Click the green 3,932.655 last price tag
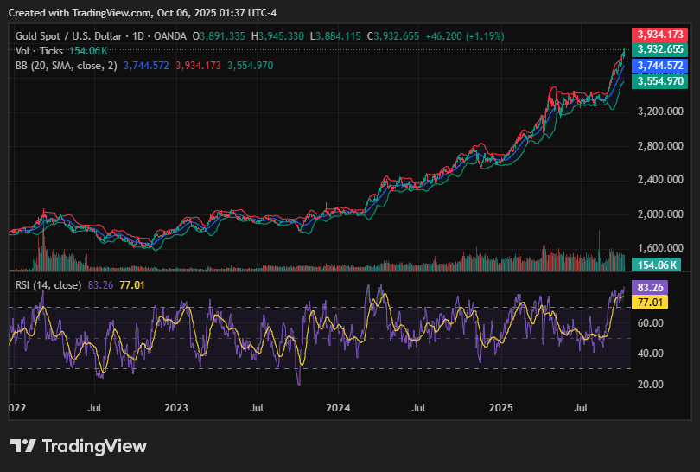Viewport: 700px width, 472px height. pyautogui.click(x=660, y=49)
